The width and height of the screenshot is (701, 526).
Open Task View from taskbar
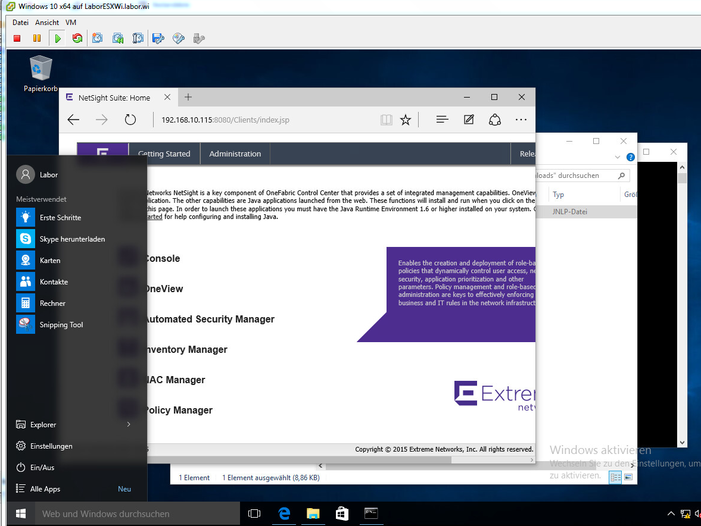(x=254, y=514)
